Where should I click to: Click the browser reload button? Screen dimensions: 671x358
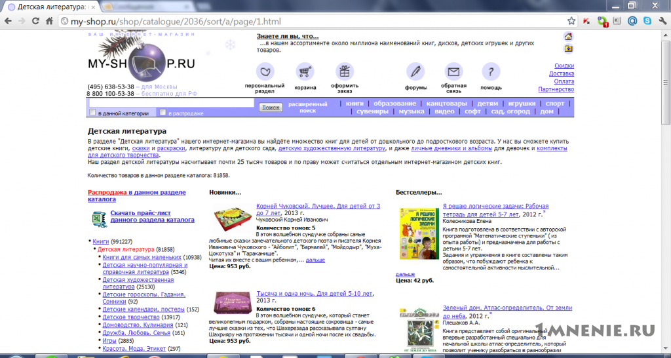click(35, 20)
